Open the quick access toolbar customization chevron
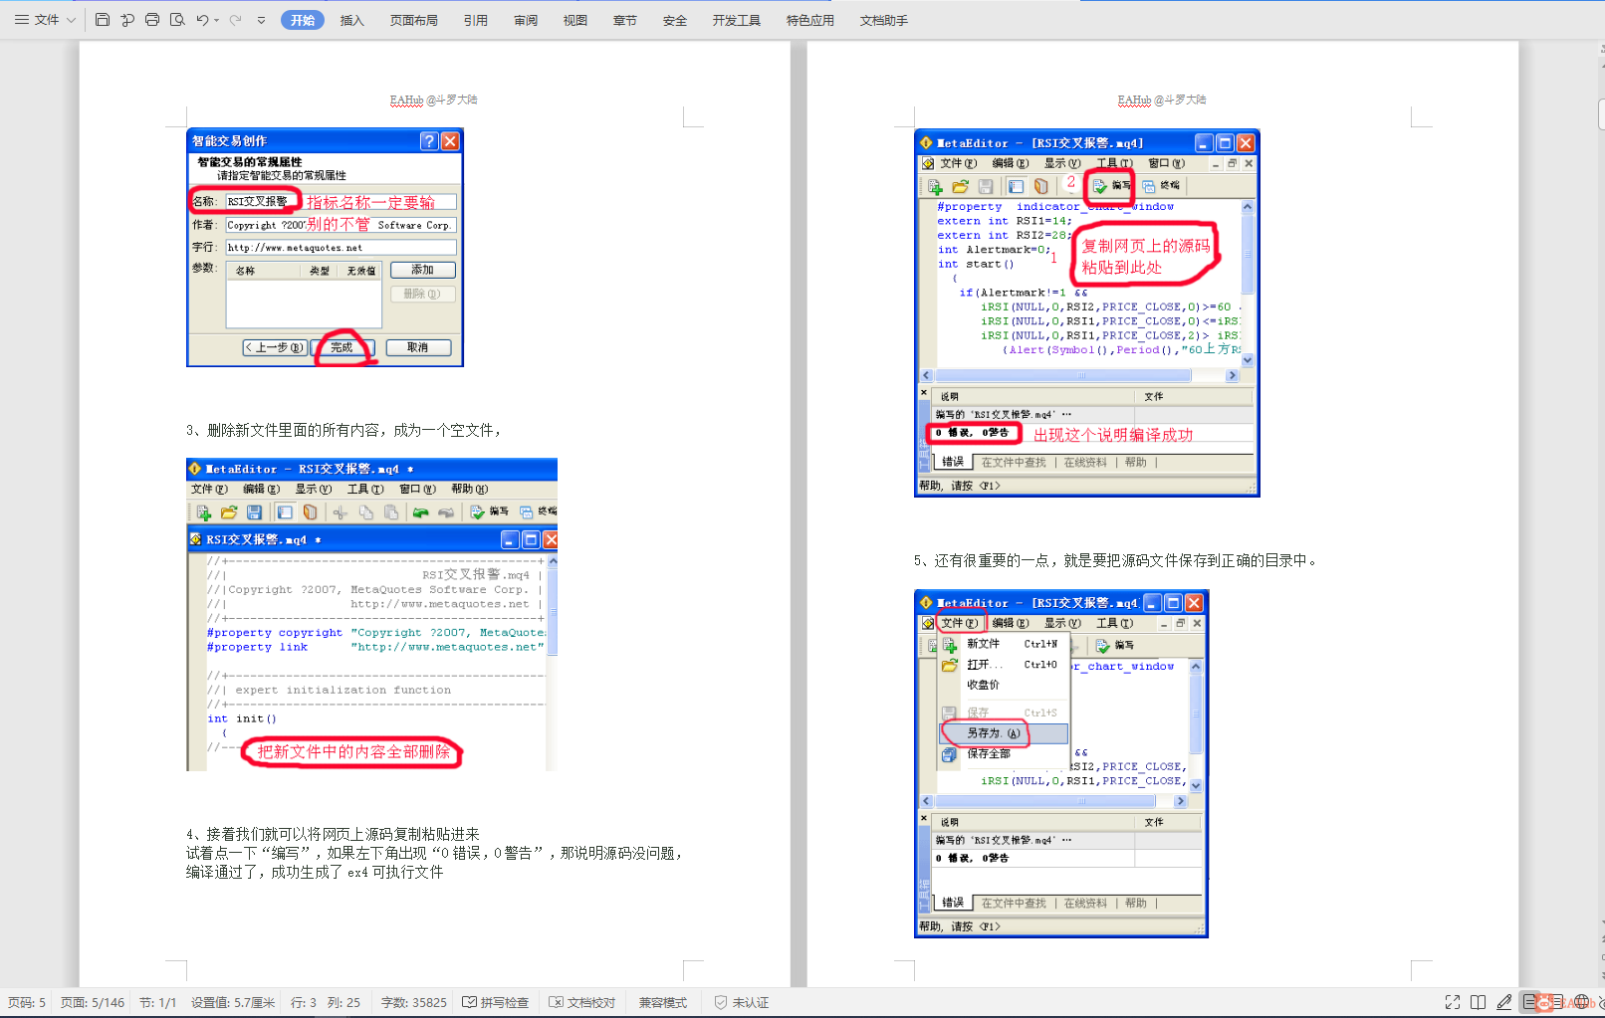 [261, 19]
